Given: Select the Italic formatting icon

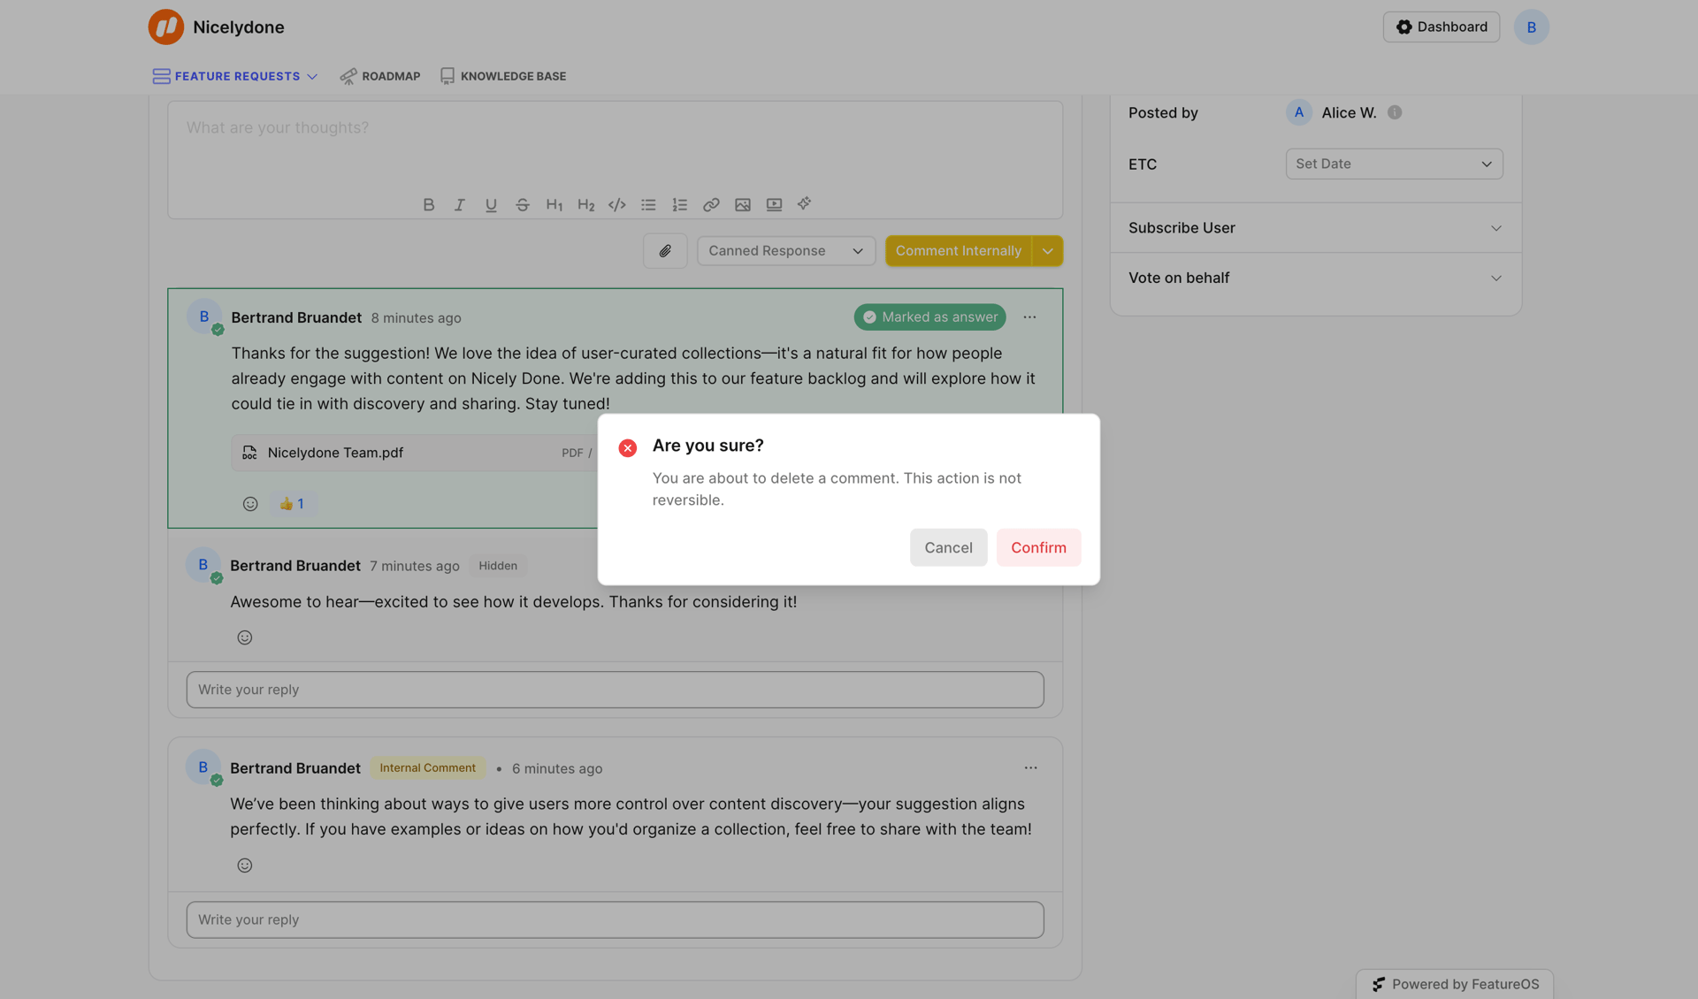Looking at the screenshot, I should coord(459,204).
